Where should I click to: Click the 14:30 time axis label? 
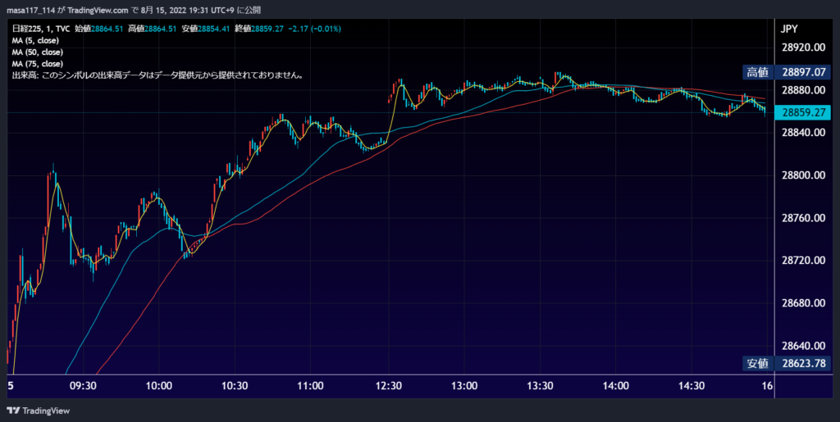[692, 386]
